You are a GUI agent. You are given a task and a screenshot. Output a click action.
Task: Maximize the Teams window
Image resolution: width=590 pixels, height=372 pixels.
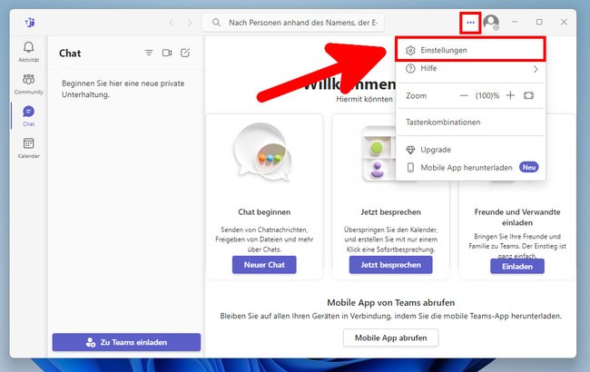point(539,22)
